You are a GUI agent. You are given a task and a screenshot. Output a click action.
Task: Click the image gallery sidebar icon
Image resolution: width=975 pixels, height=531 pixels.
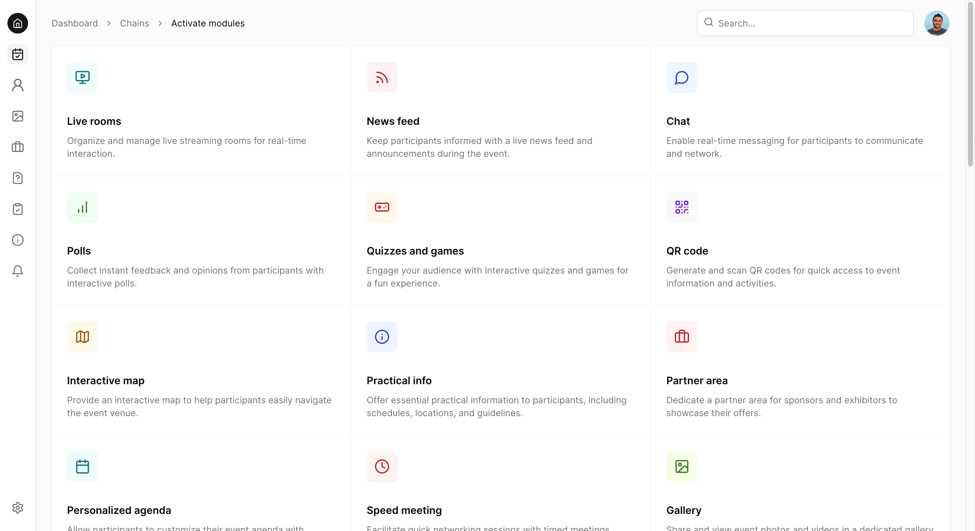[17, 116]
